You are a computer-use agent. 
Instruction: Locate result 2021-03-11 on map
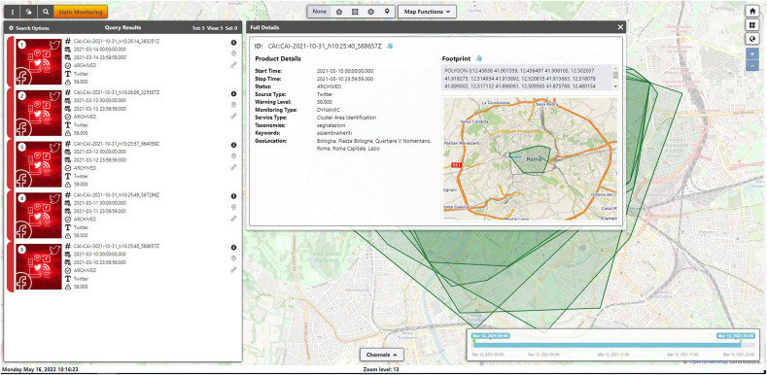pyautogui.click(x=234, y=207)
